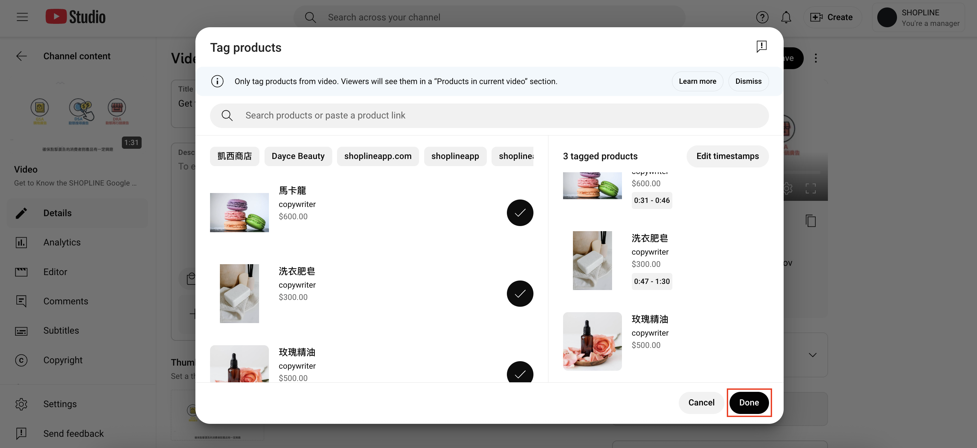Viewport: 977px width, 448px height.
Task: Open Settings in the sidebar
Action: tap(77, 404)
